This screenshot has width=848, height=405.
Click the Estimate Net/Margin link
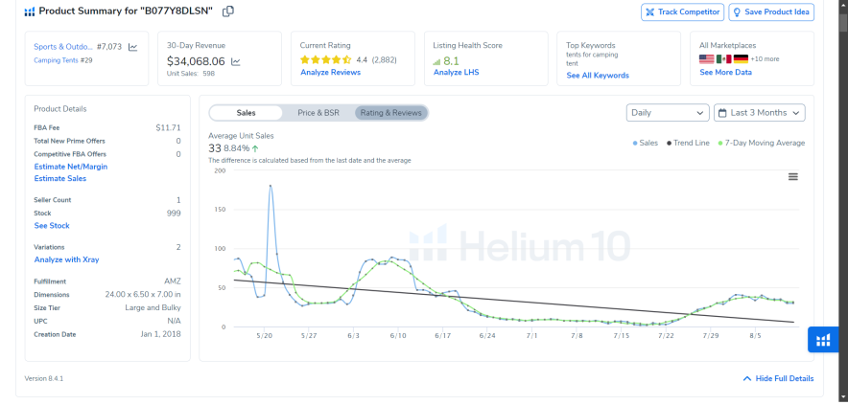[71, 167]
